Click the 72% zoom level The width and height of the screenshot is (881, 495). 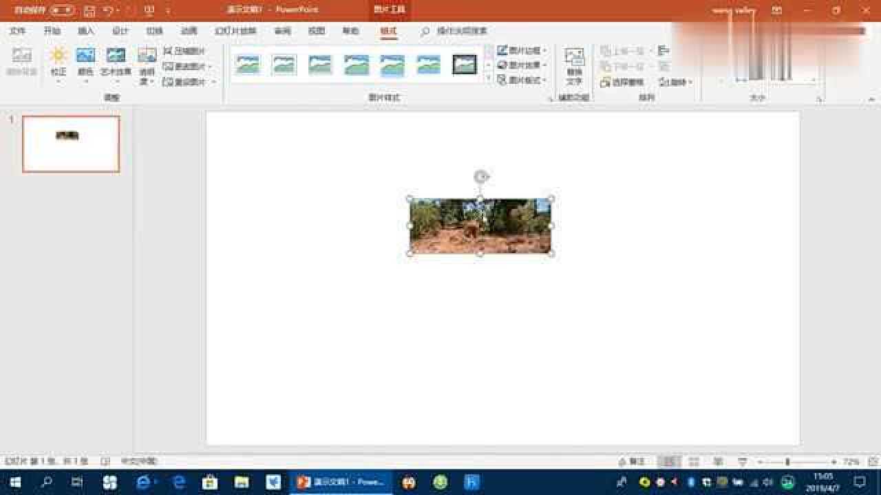click(x=851, y=461)
